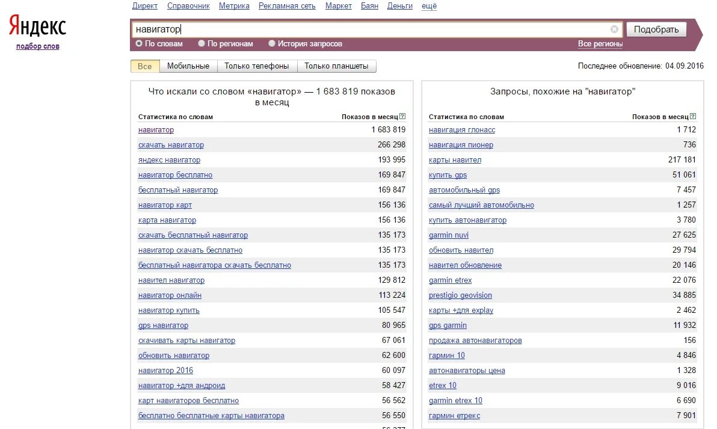Open the Яндекс logo home page
This screenshot has width=717, height=429.
37,25
